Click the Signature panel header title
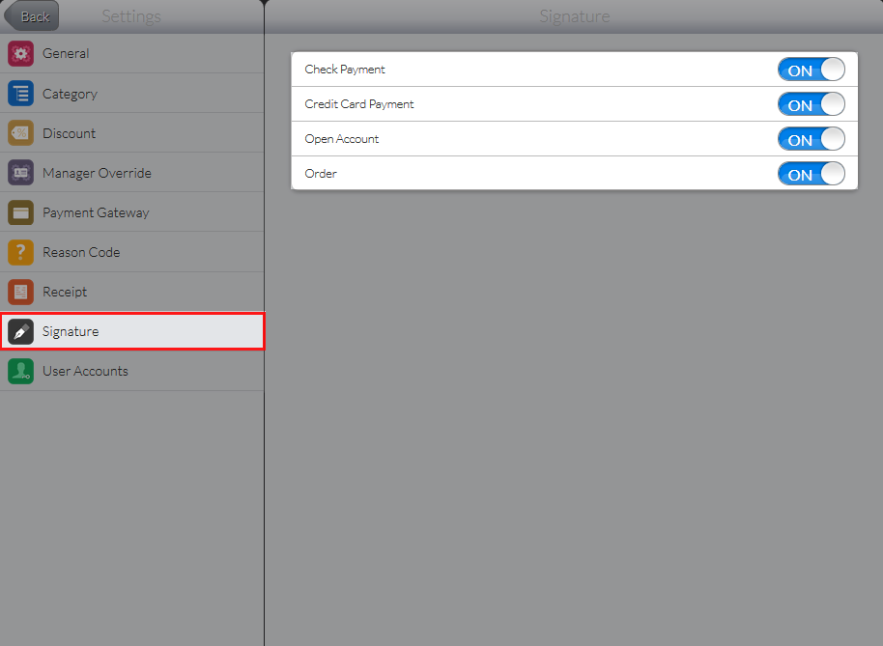Viewport: 883px width, 646px height. 575,16
